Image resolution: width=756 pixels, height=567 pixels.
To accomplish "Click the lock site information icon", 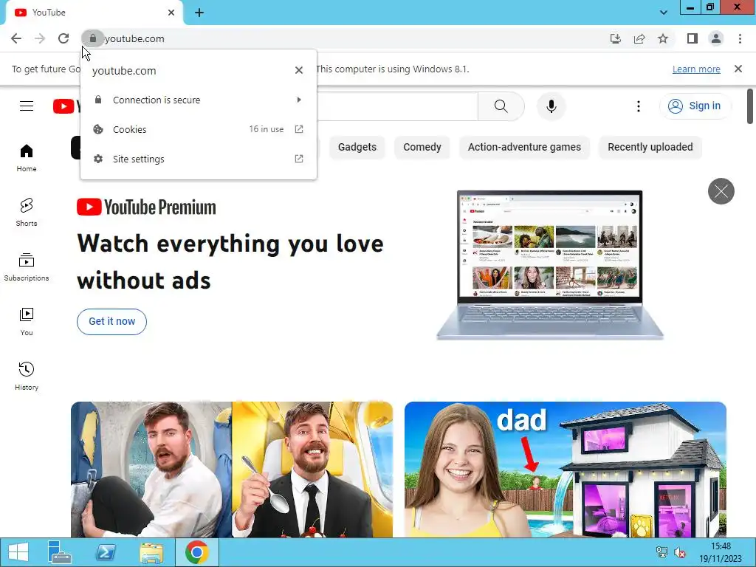I will pos(92,38).
